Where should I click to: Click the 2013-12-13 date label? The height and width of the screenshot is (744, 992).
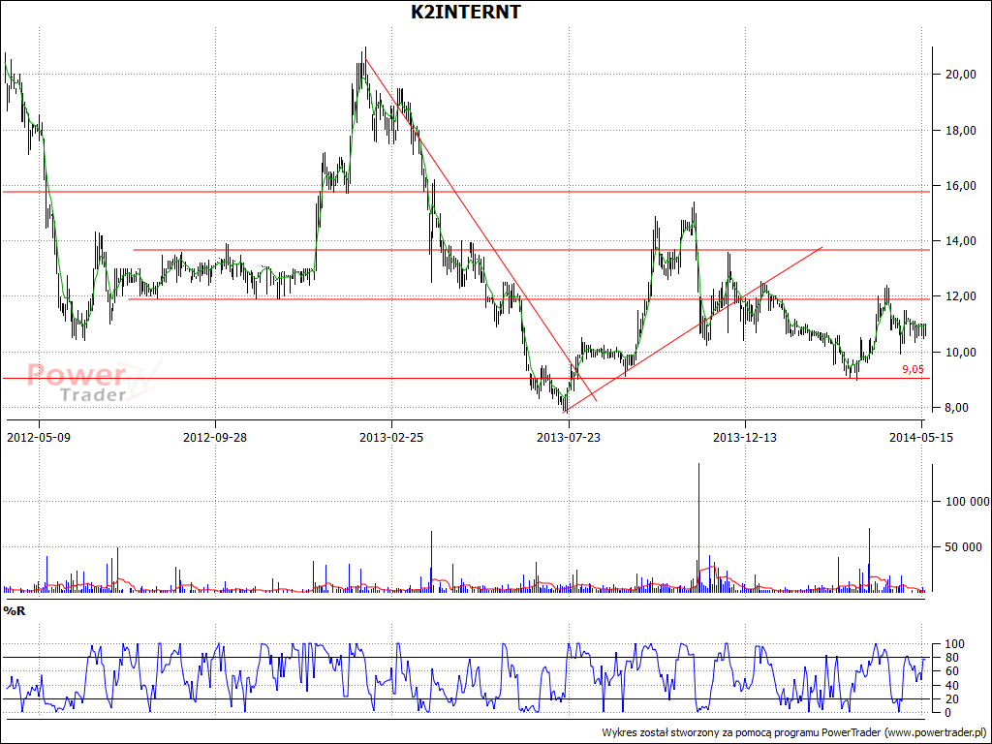click(x=745, y=437)
